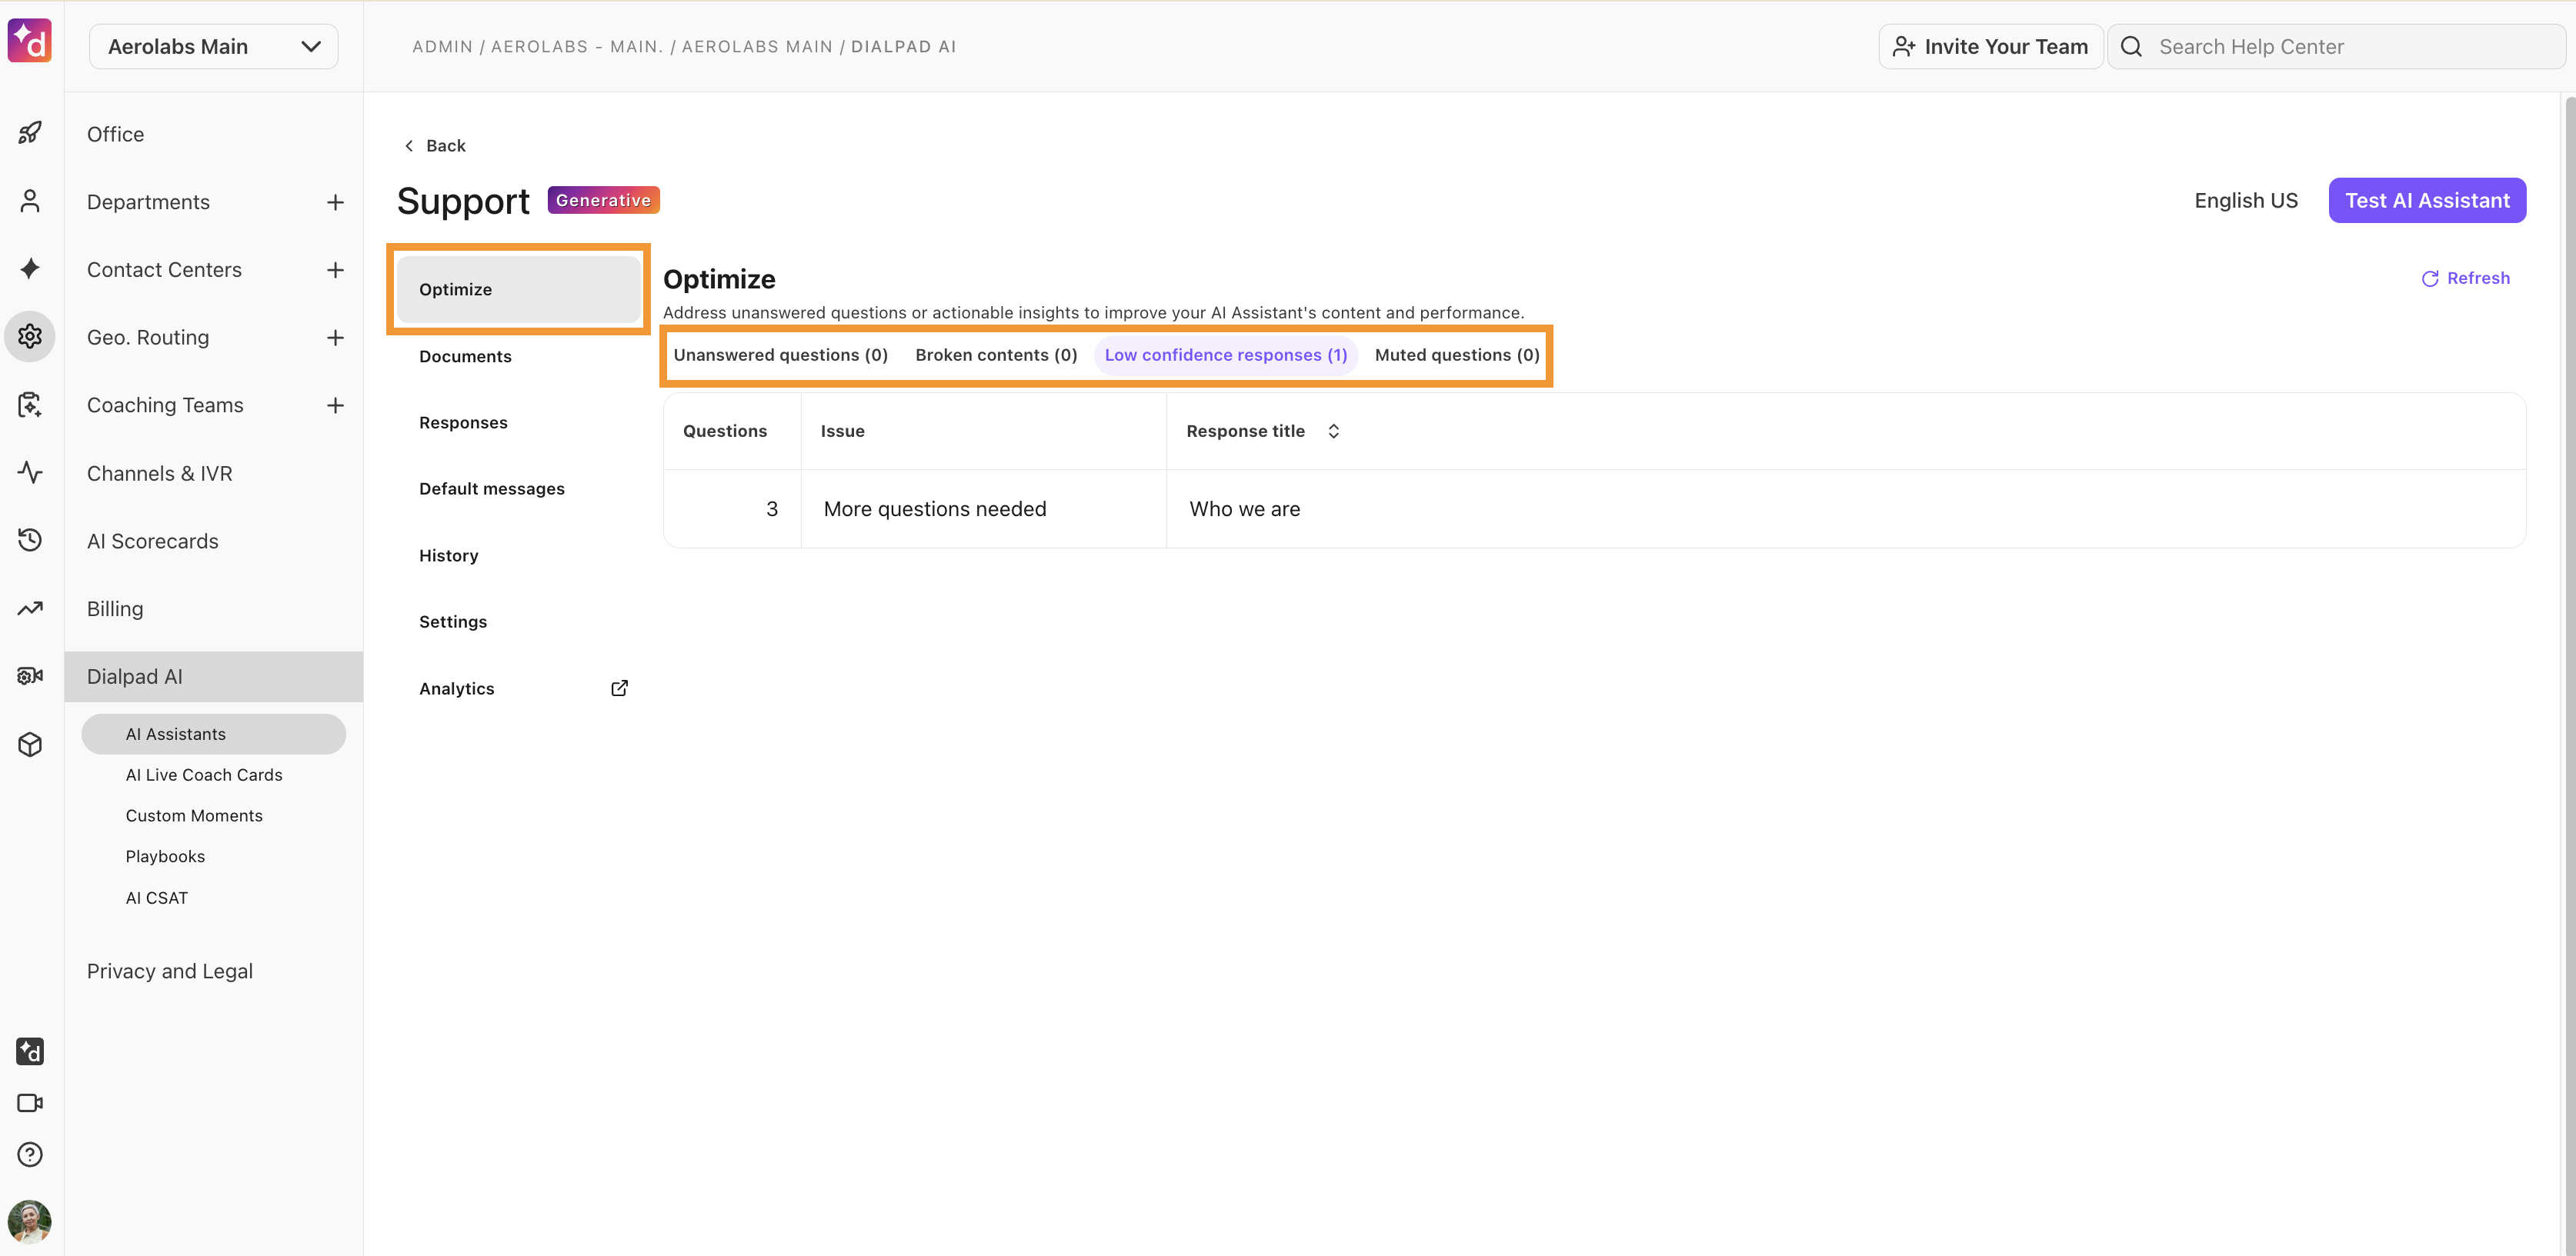2576x1256 pixels.
Task: Click the Refresh circular arrow icon
Action: 2430,279
